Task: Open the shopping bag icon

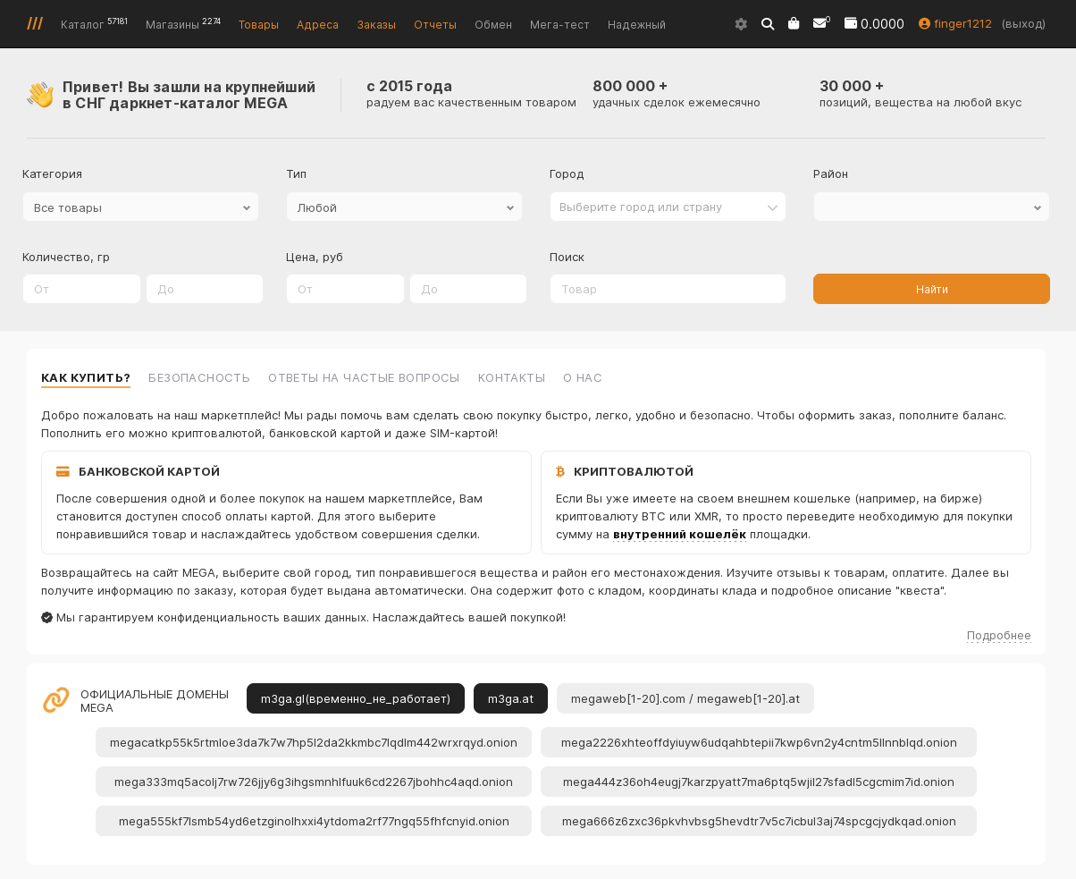Action: (x=794, y=24)
